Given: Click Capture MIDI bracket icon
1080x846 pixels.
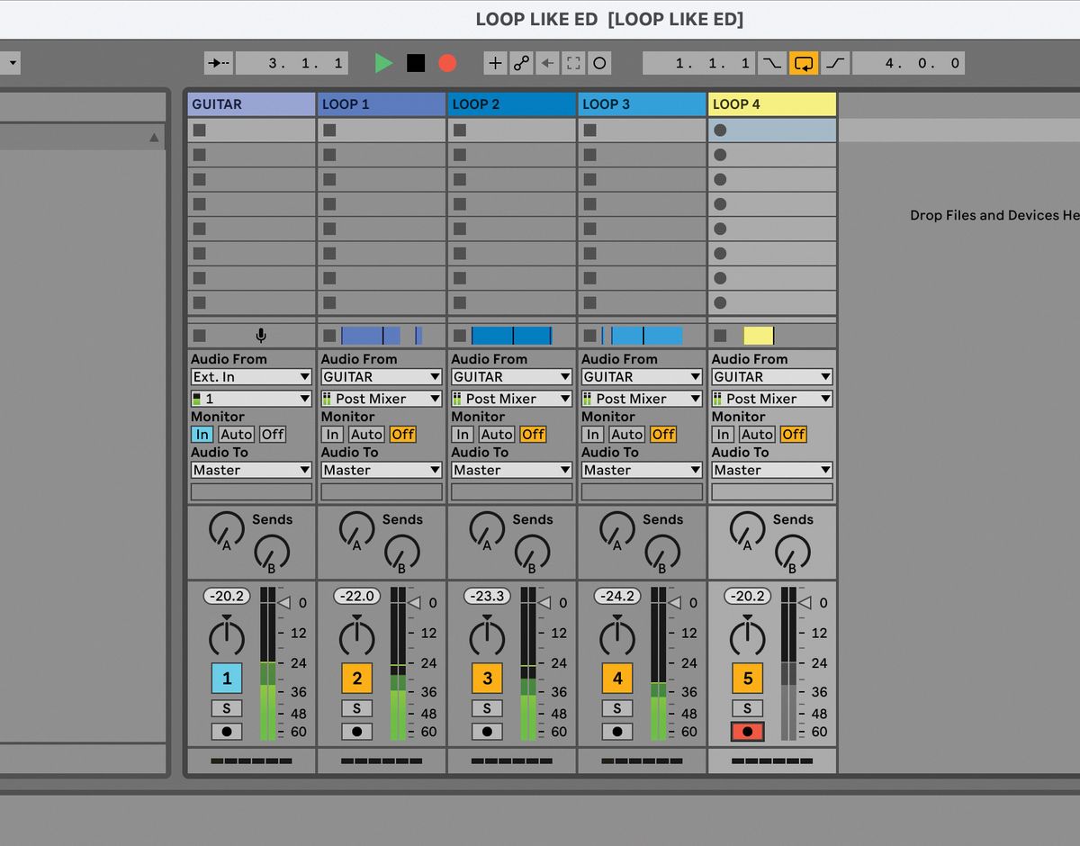Looking at the screenshot, I should 573,63.
